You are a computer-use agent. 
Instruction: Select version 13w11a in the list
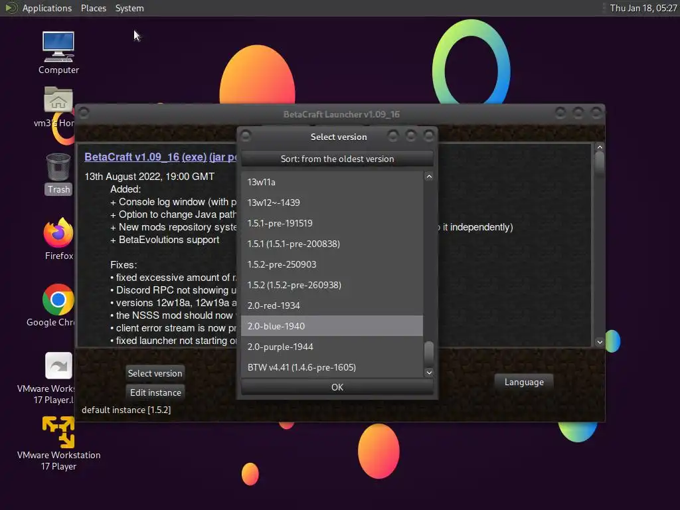(x=332, y=182)
